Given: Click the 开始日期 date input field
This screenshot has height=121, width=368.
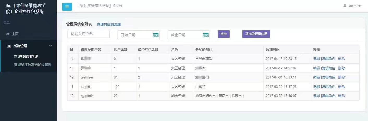Looking at the screenshot, I should tap(134, 35).
